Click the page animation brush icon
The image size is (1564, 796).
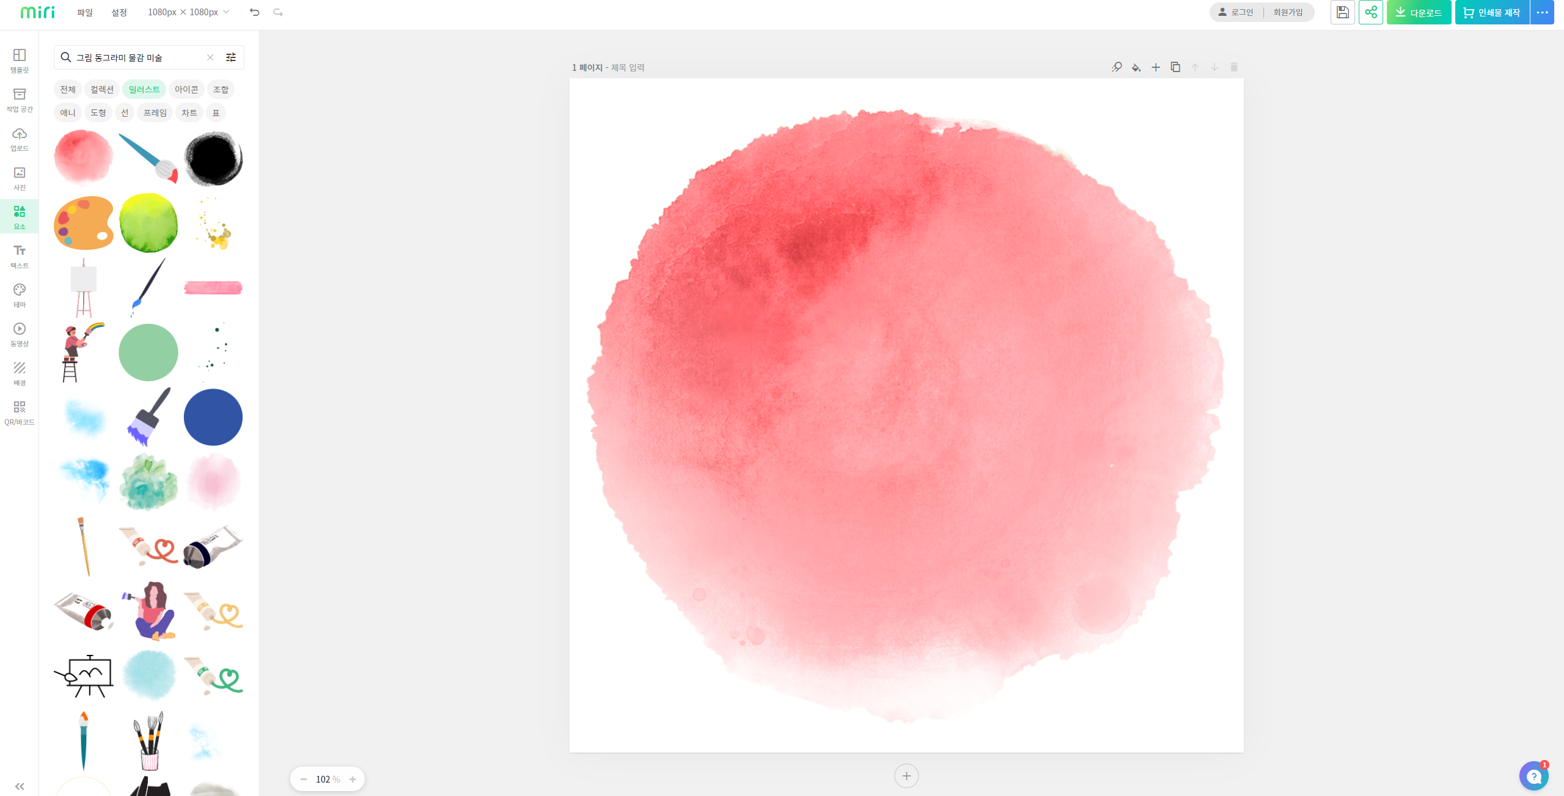point(1117,67)
